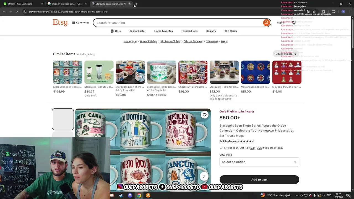Open the $144.99 Starbucks Been There thumbnail
Screen dimensions: 354x199
[x=68, y=72]
